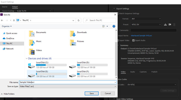This screenshot has height=100, width=181.
Task: Click the Cancel button
Action: 108,93
